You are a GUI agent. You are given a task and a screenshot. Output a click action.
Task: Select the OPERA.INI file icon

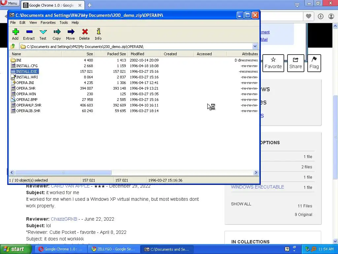click(x=13, y=82)
